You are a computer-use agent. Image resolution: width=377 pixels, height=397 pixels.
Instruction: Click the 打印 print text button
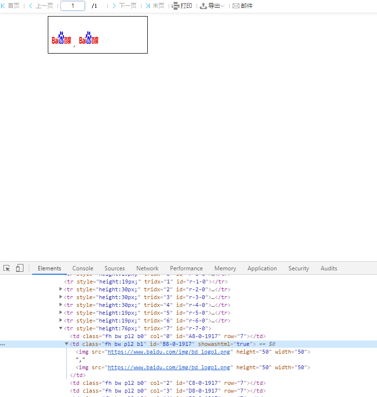click(x=186, y=6)
